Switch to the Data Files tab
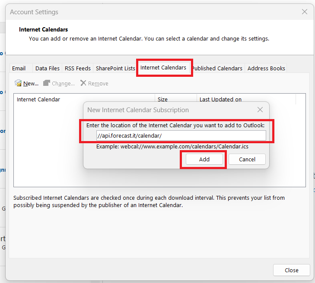Image resolution: width=315 pixels, height=283 pixels. (x=48, y=69)
